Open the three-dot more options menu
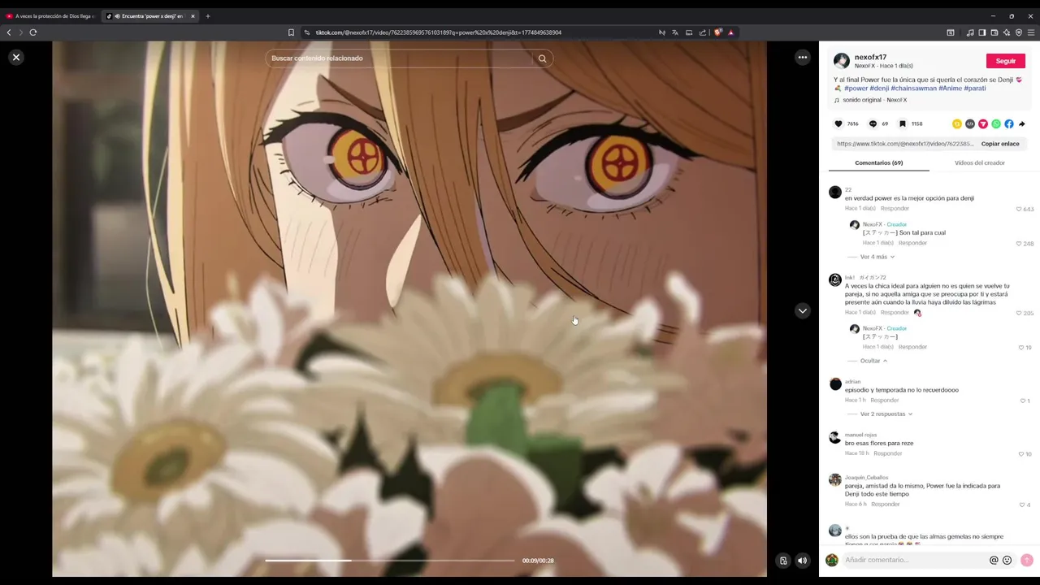The image size is (1040, 585). tap(803, 57)
